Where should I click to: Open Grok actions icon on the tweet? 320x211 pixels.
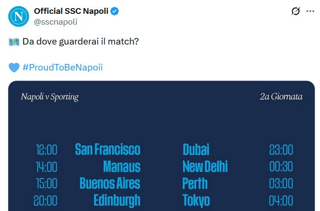pyautogui.click(x=296, y=12)
